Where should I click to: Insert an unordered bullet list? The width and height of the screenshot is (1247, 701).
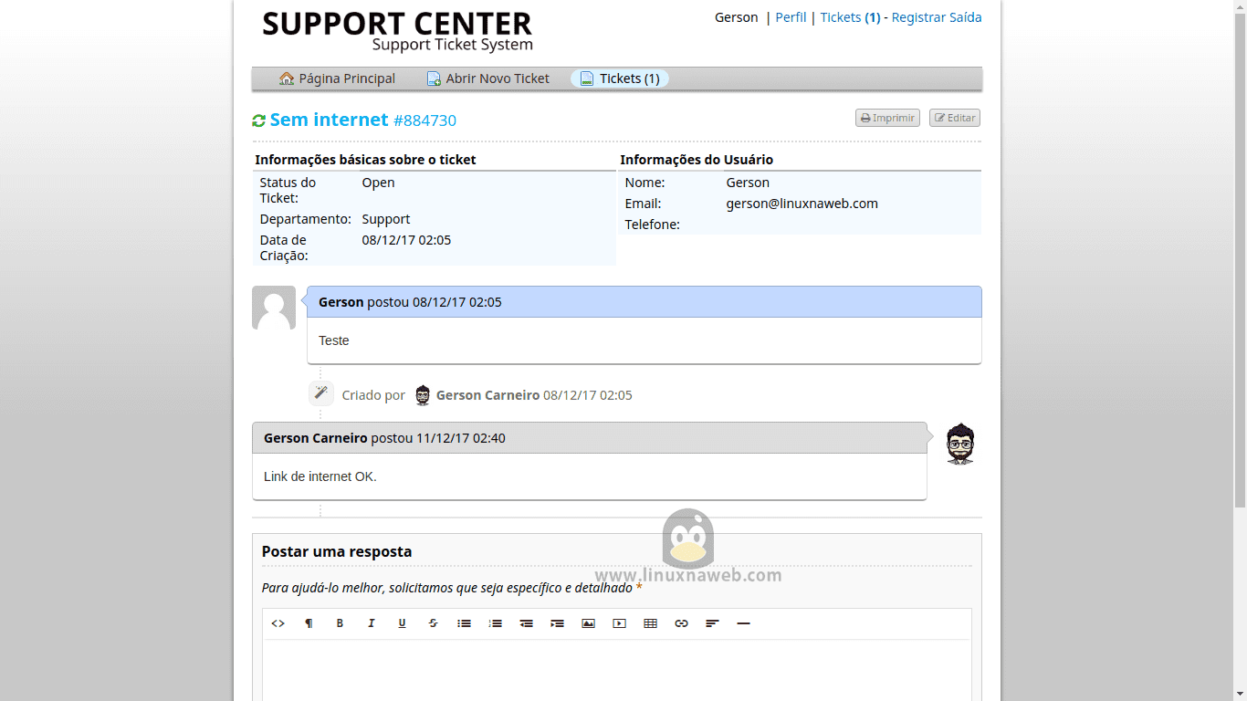pos(464,623)
